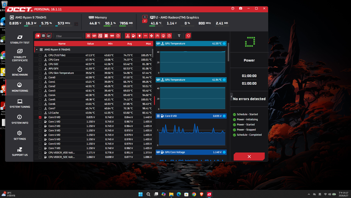This screenshot has width=351, height=198.
Task: Select GPU 2 in the header
Action: [145, 21]
